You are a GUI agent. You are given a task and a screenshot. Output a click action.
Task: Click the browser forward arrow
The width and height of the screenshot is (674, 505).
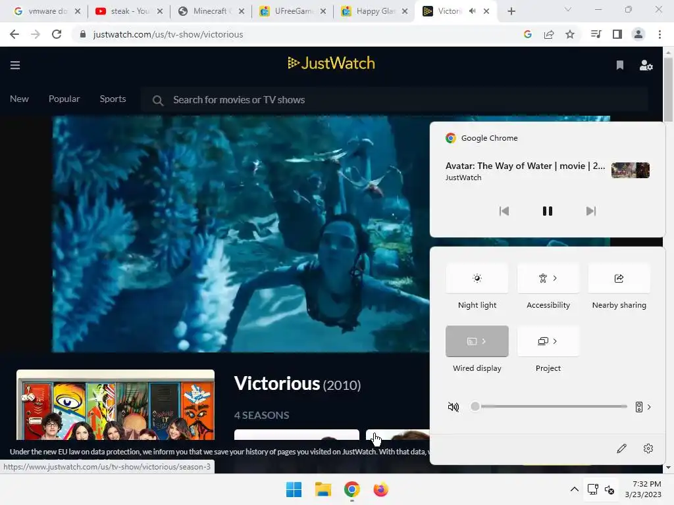point(36,34)
